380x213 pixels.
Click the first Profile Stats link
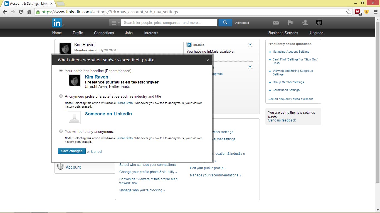tap(125, 103)
